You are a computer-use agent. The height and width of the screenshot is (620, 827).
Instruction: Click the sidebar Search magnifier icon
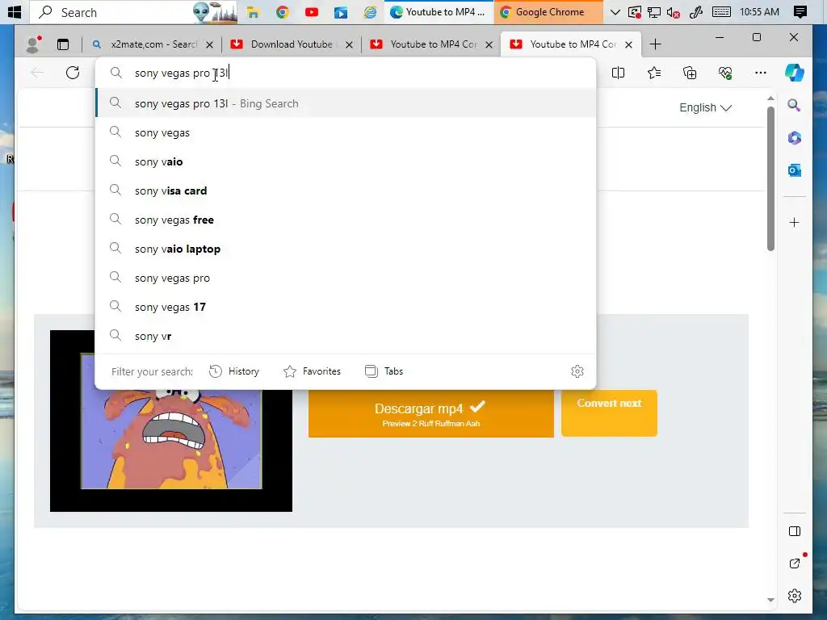pos(795,106)
